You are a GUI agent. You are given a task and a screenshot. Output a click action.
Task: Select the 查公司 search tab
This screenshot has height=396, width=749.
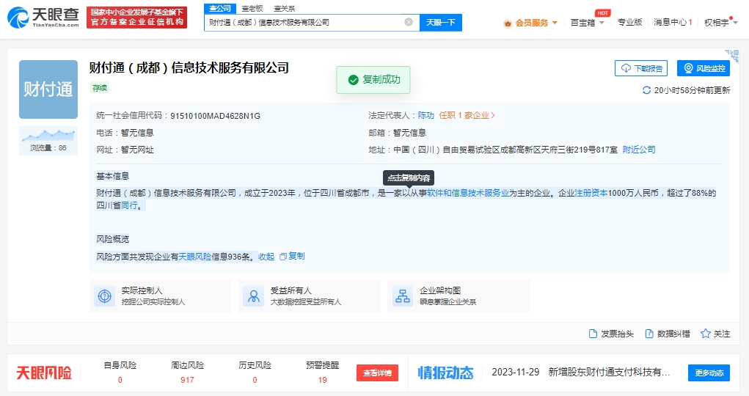point(220,8)
